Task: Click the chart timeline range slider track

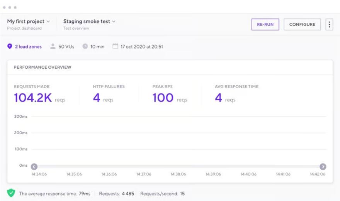Action: tap(178, 167)
